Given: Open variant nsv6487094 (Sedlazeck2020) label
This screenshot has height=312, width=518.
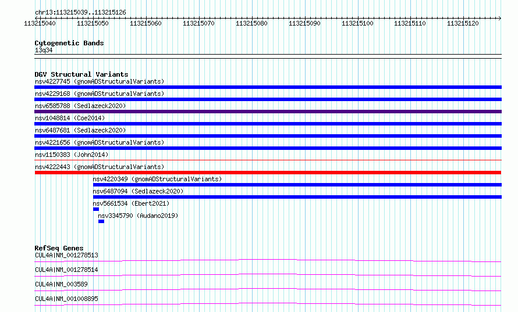Looking at the screenshot, I should point(138,191).
